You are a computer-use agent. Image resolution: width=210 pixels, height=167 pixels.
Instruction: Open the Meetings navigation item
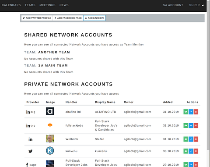tap(47, 5)
